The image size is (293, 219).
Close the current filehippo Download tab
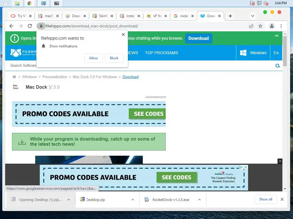coord(219,16)
